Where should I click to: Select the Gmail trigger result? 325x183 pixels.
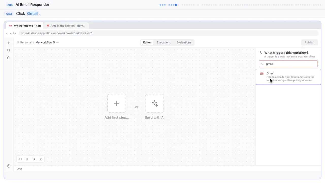(288, 77)
